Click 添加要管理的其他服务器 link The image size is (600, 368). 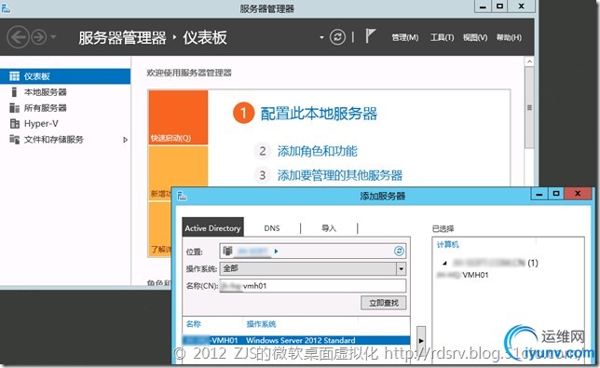pyautogui.click(x=340, y=175)
